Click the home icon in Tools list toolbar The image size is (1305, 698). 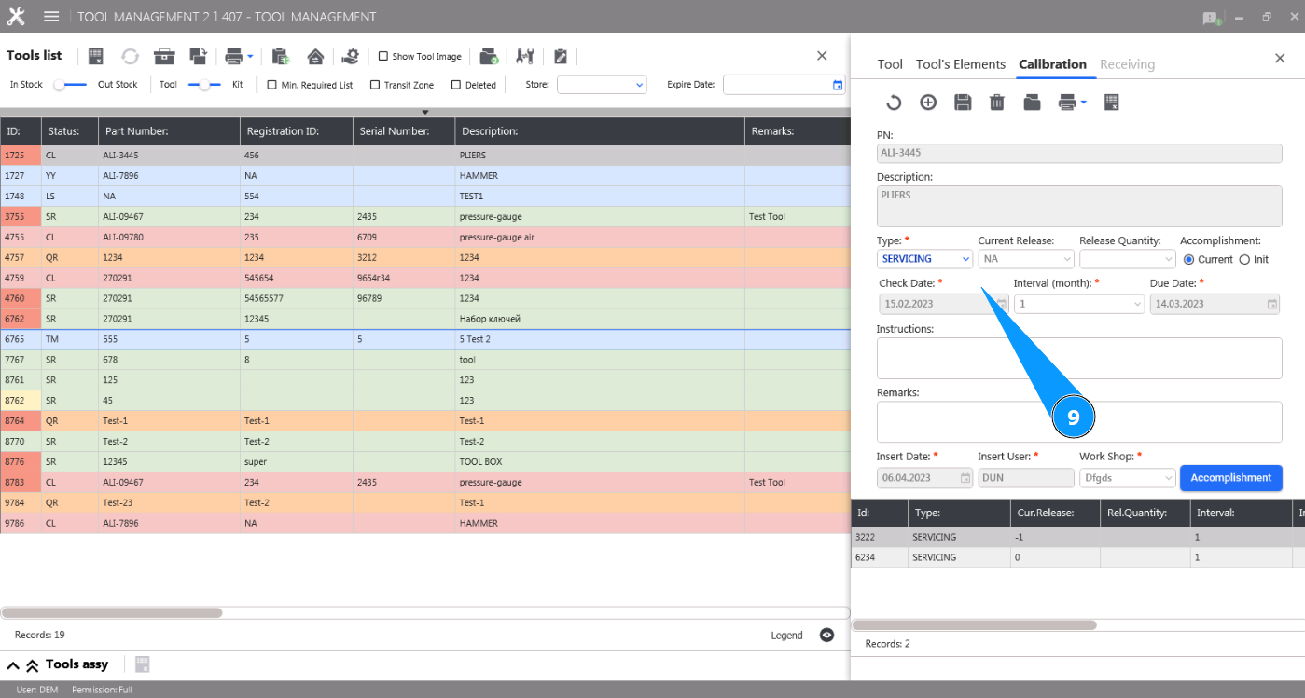coord(315,56)
